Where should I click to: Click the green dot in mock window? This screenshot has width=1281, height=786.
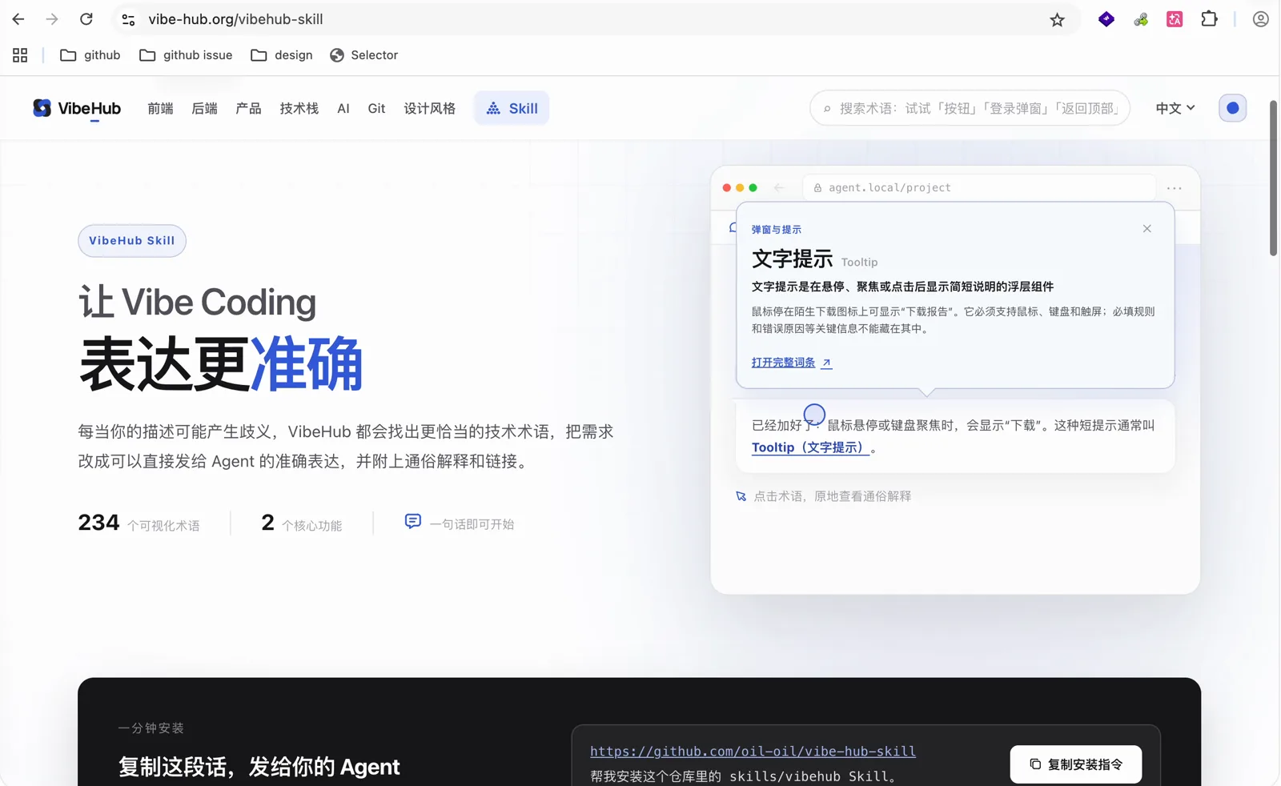click(753, 188)
